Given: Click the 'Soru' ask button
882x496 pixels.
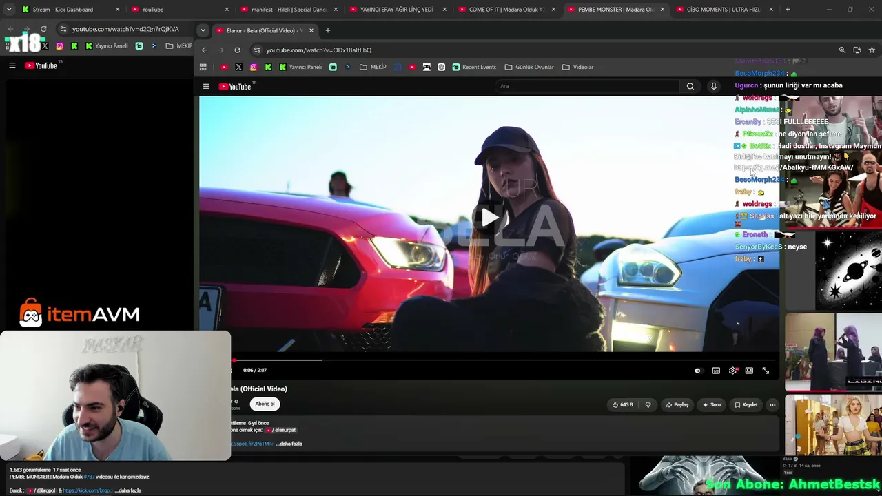Looking at the screenshot, I should tap(712, 404).
